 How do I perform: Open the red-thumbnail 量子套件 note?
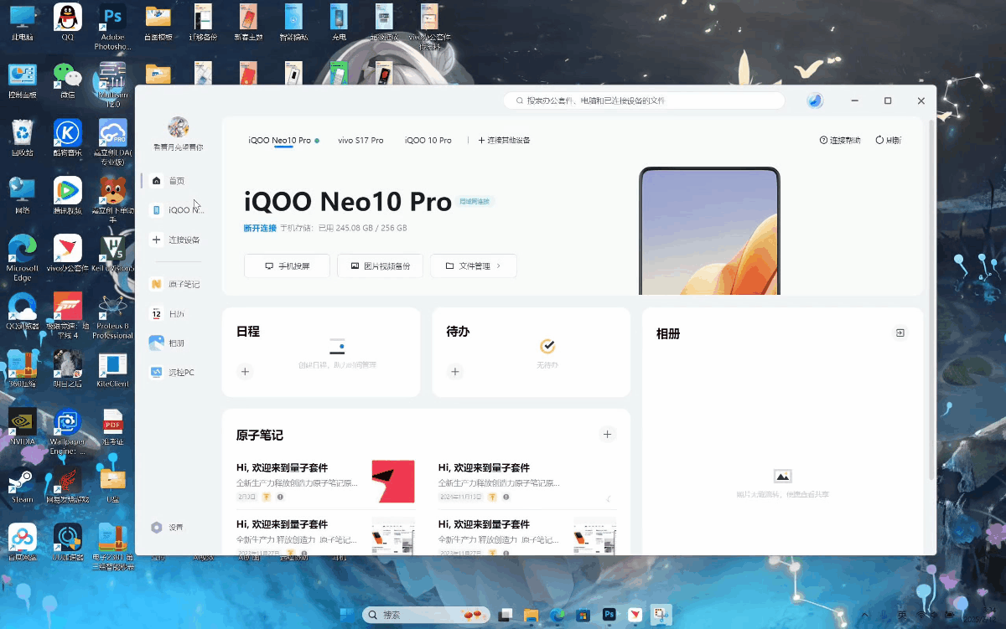pos(326,482)
